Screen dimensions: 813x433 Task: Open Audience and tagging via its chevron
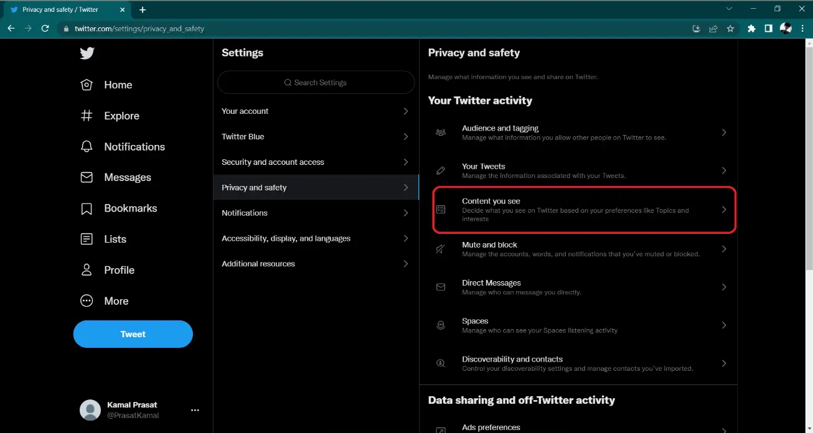coord(724,133)
